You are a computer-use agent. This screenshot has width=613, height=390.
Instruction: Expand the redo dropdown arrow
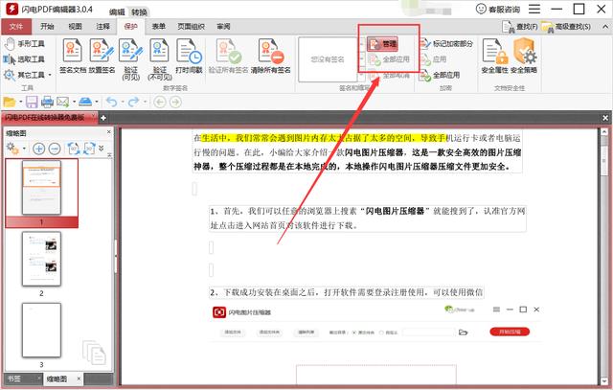pos(145,103)
